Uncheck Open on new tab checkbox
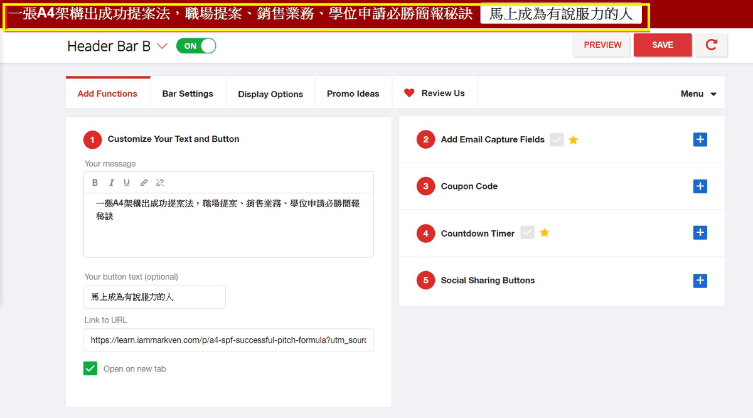Viewport: 753px width, 418px height. coord(90,368)
